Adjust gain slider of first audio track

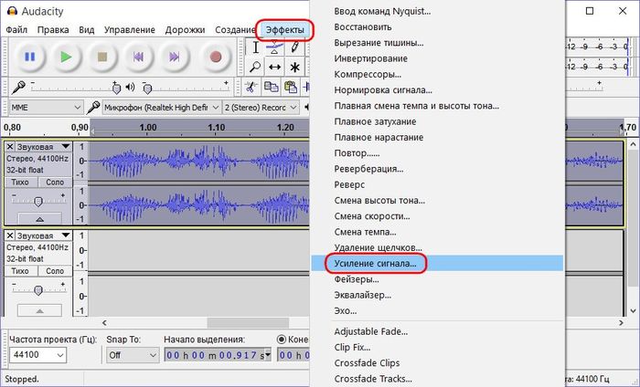38,201
